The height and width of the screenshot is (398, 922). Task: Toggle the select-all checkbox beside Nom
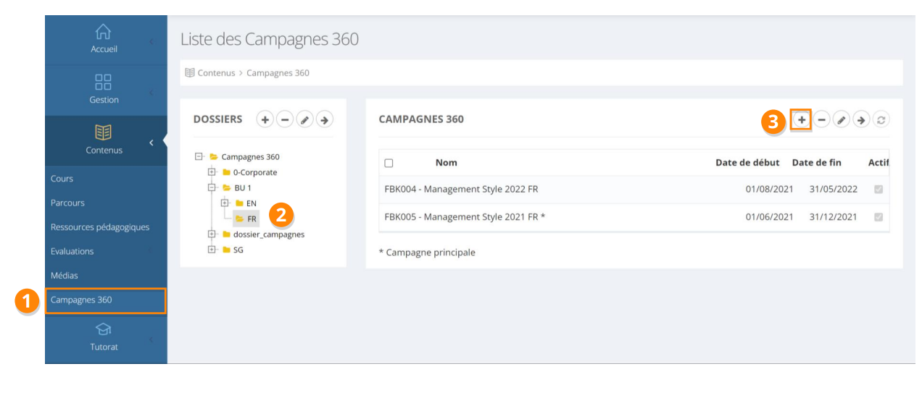pos(389,164)
